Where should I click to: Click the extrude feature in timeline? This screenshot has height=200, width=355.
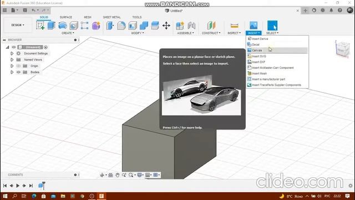40,186
